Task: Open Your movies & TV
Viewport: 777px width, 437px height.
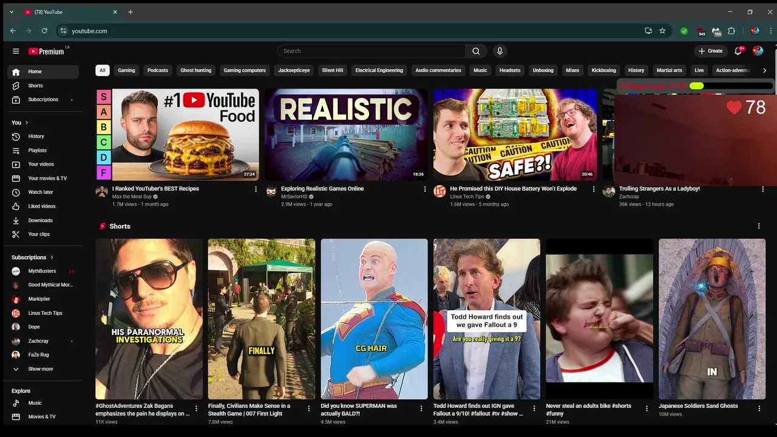Action: [43, 178]
